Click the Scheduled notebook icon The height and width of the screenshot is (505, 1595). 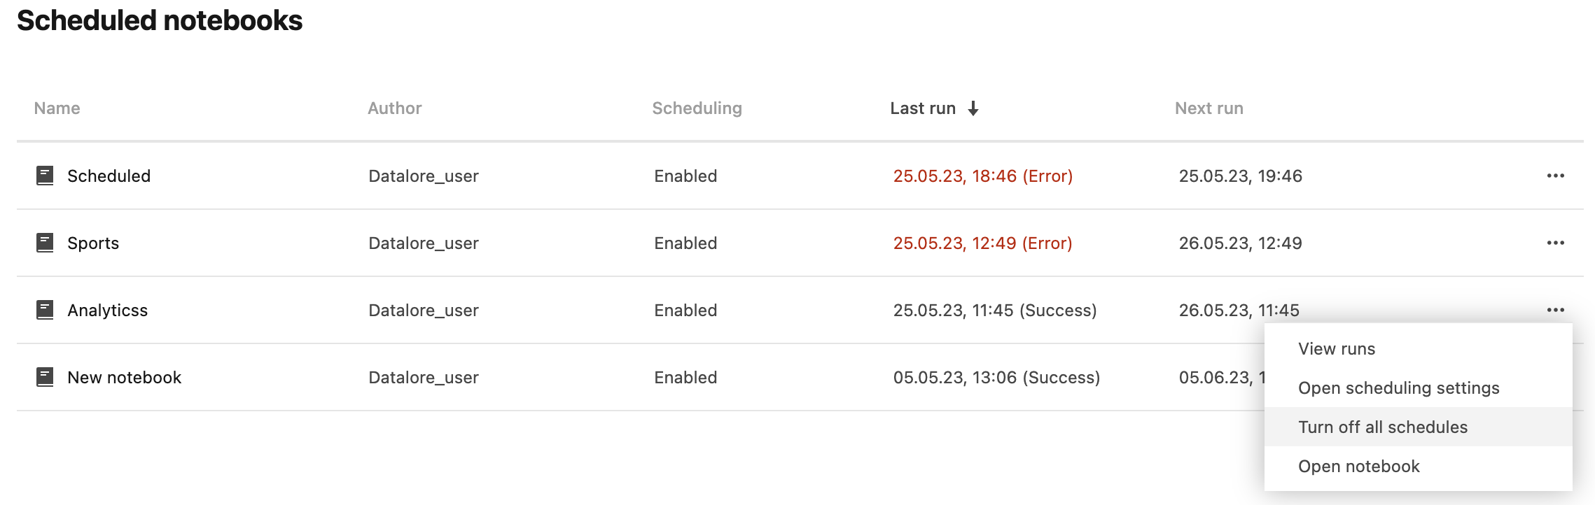coord(45,176)
